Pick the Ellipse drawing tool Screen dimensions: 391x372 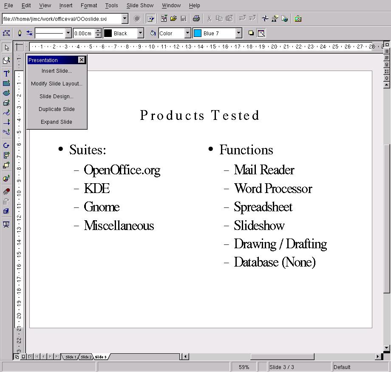pos(6,93)
